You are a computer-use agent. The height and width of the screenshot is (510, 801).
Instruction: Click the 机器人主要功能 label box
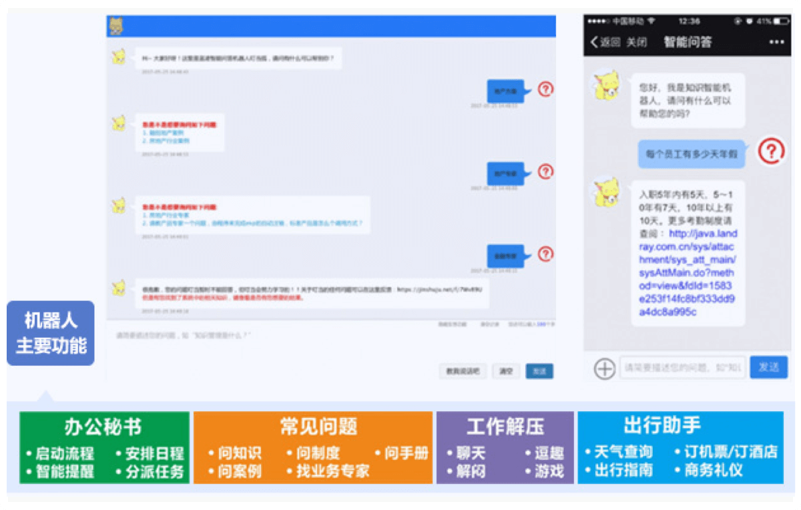coord(51,333)
